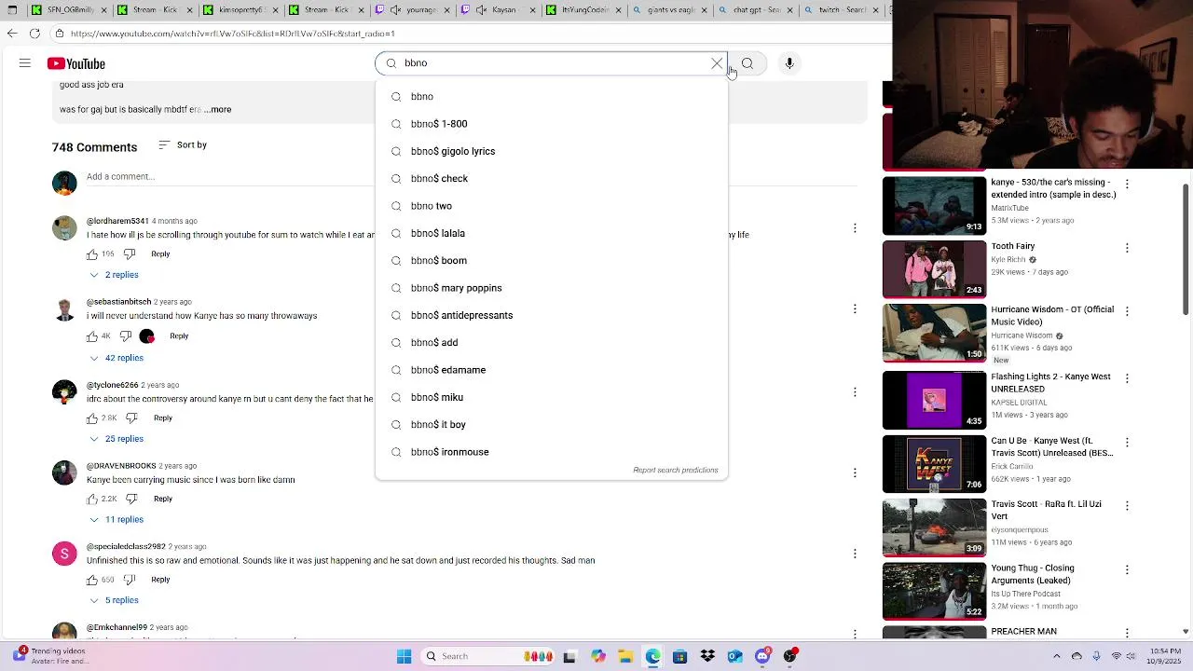1193x671 pixels.
Task: Dislike the lordharem5341 comment
Action: (x=130, y=254)
